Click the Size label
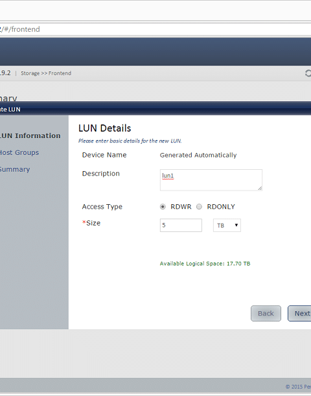The height and width of the screenshot is (396, 311). pos(91,223)
